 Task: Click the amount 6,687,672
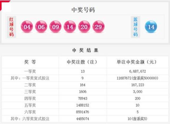pos(138,71)
